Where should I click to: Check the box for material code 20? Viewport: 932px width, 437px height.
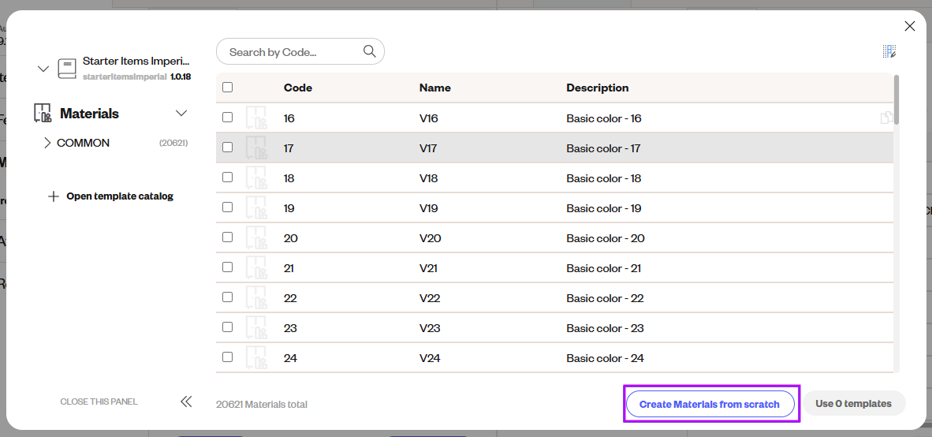(x=227, y=237)
